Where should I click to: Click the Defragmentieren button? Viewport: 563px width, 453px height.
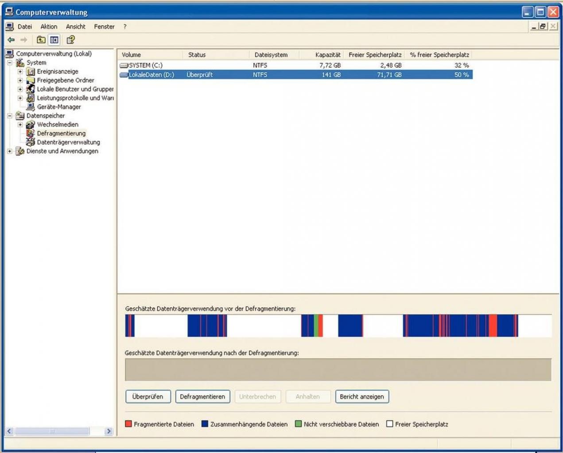pyautogui.click(x=202, y=396)
